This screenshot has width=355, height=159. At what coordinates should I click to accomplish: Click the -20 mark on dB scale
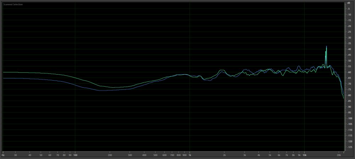pos(350,26)
